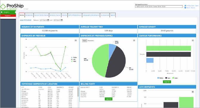This screenshot has width=200, height=108.
Task: Open the end date calendar icon
Action: point(62,20)
